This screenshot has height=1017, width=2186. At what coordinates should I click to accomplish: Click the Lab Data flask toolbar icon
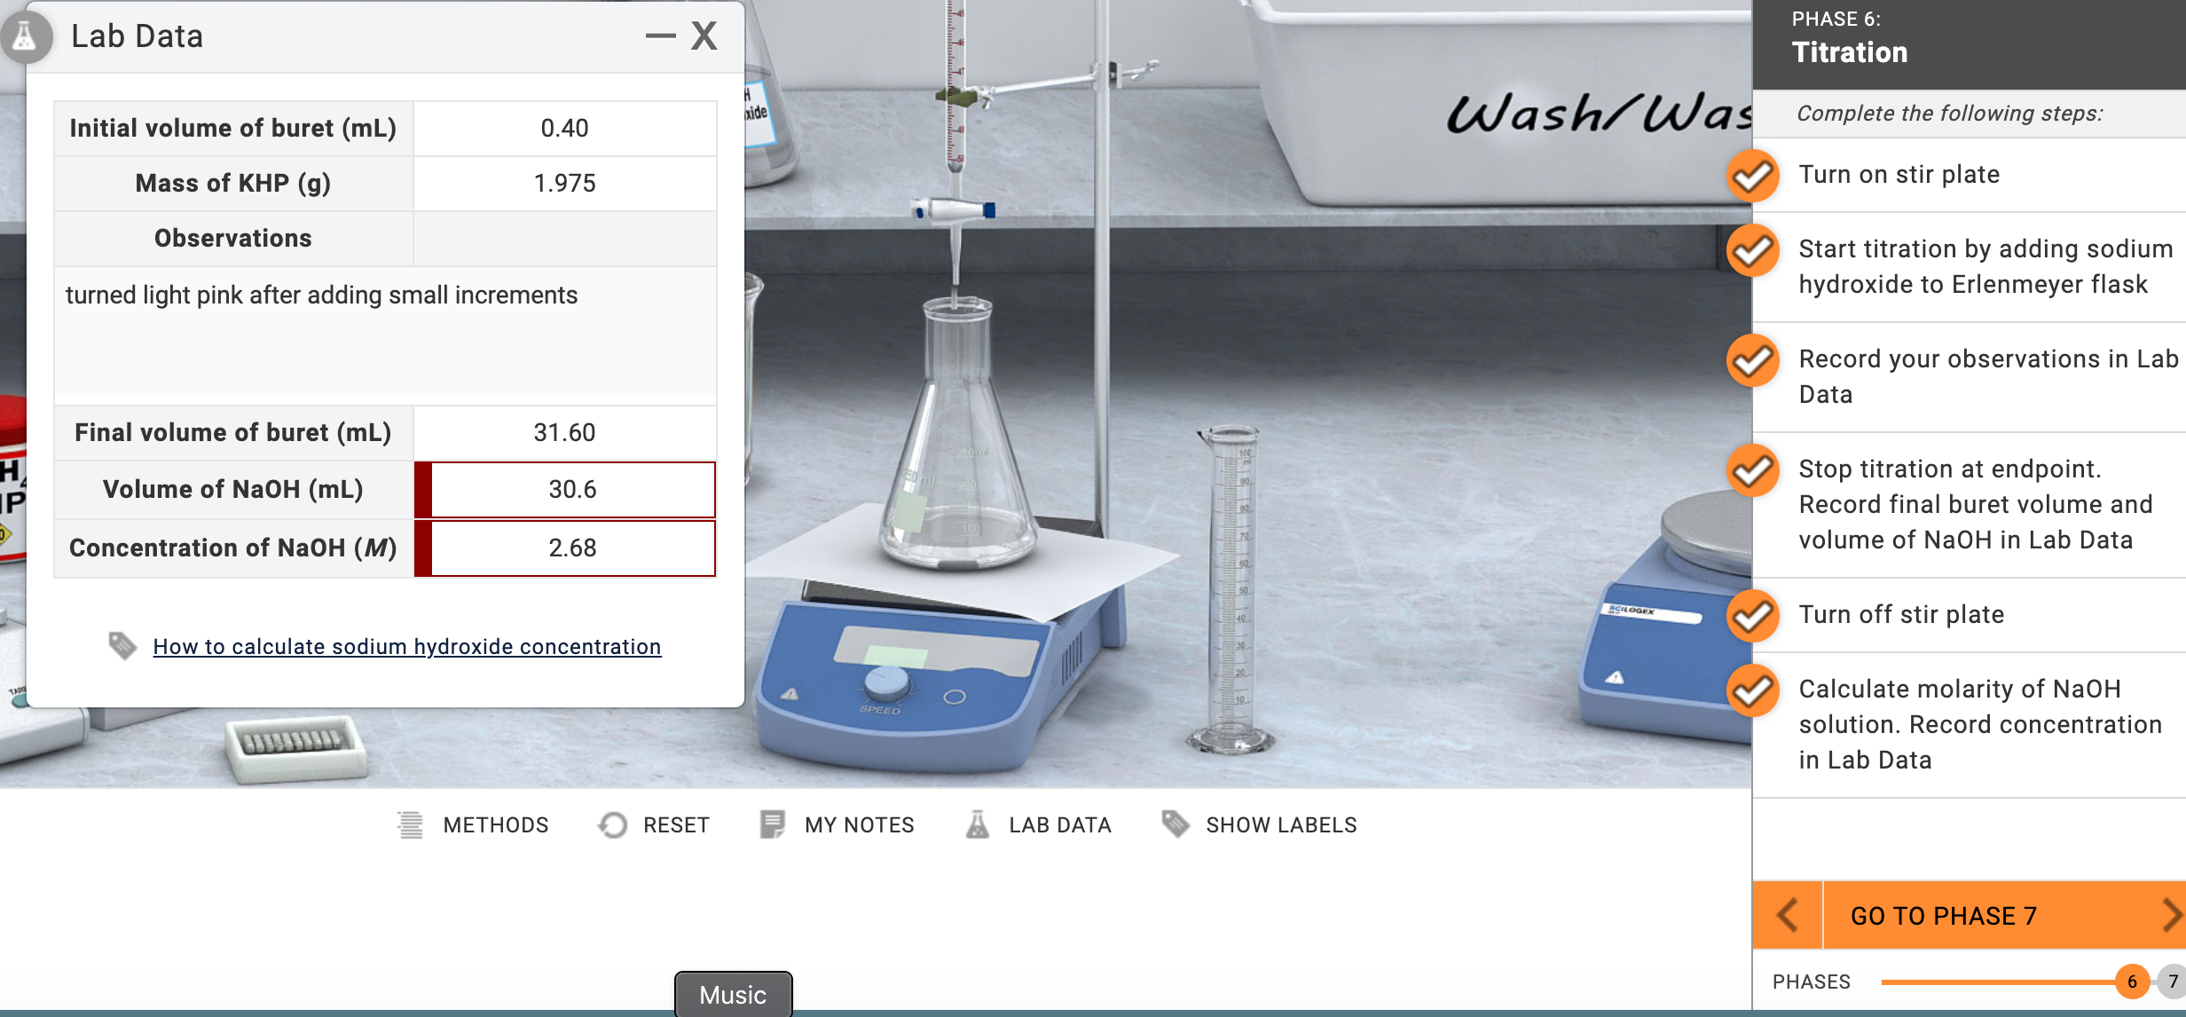click(x=977, y=824)
